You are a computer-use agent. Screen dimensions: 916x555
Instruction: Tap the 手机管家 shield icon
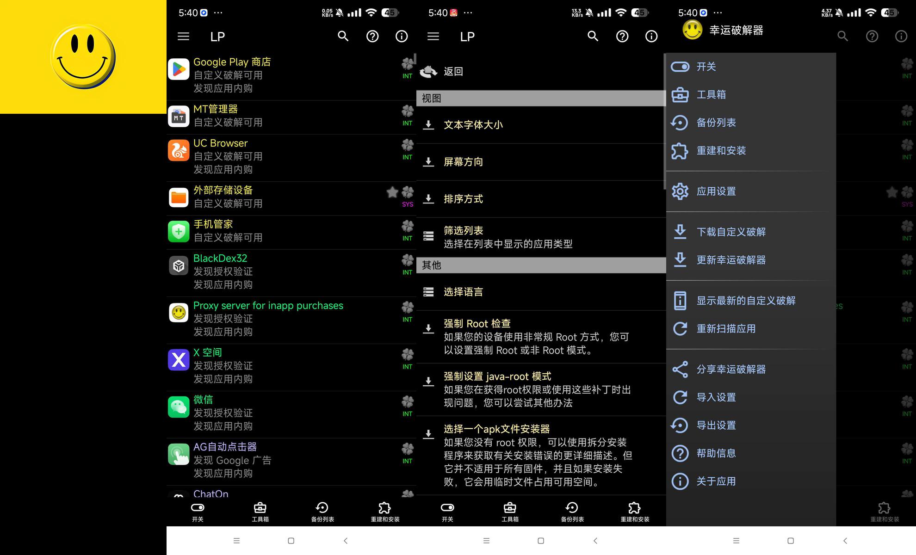tap(179, 231)
